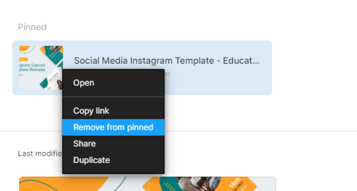Click the pinned Instagram template thumbnail
This screenshot has width=357, height=191.
[x=41, y=68]
